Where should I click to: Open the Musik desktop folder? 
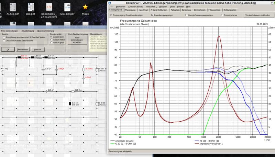coord(85,9)
